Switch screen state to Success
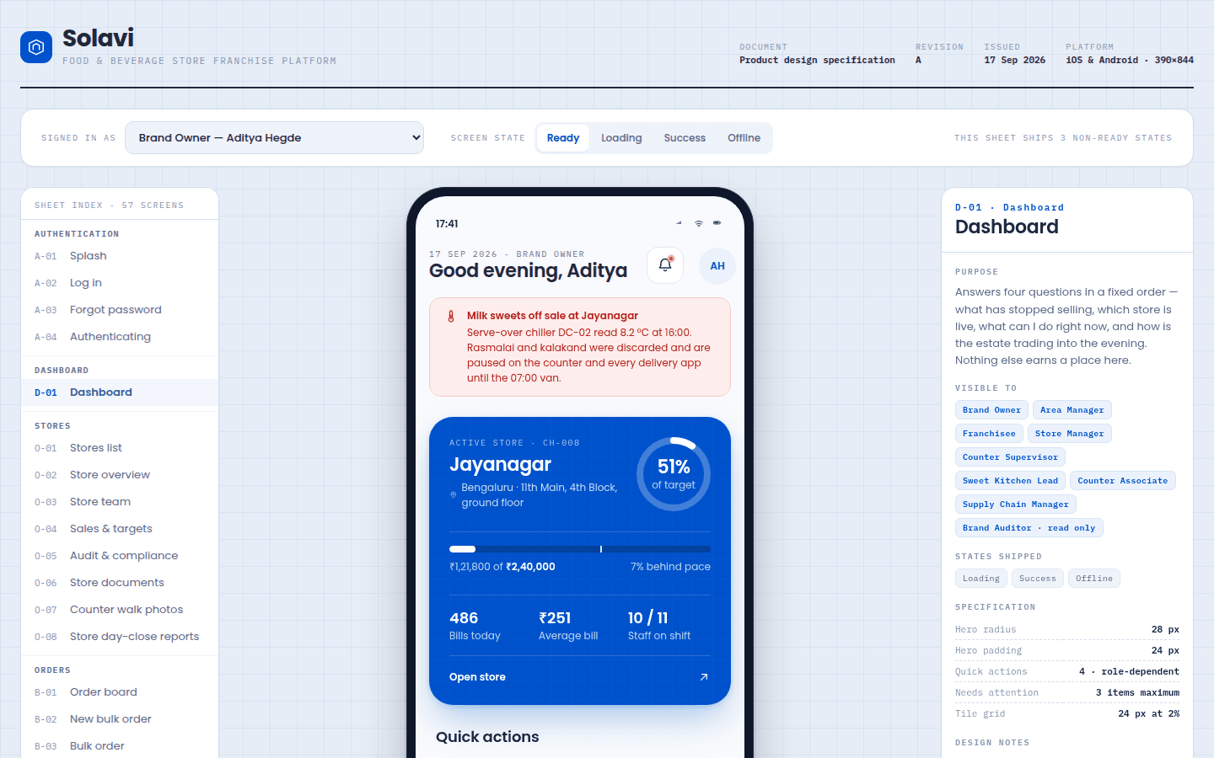The width and height of the screenshot is (1214, 758). point(685,138)
